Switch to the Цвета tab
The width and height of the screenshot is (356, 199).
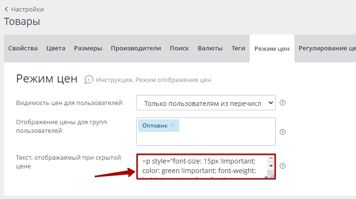point(56,48)
